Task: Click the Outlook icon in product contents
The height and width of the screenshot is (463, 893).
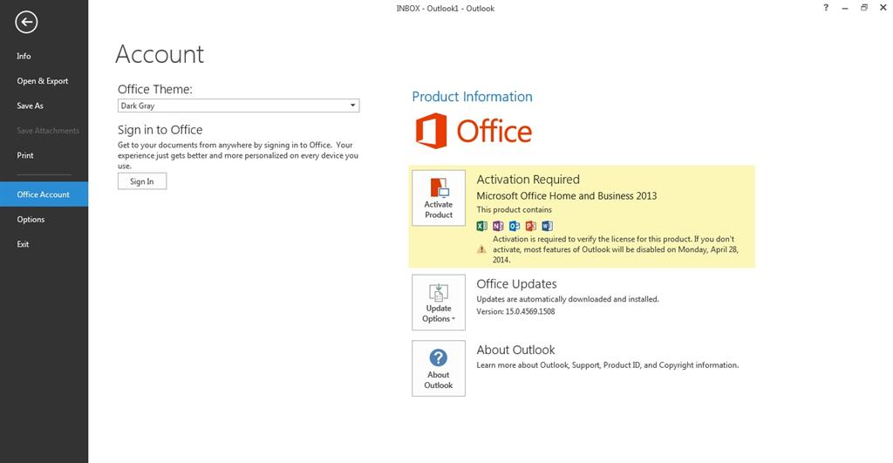Action: pyautogui.click(x=515, y=226)
